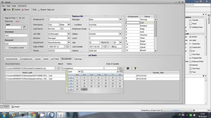This screenshot has height=118, width=211.
Task: Open the calendar month April dropdown
Action: [79, 72]
